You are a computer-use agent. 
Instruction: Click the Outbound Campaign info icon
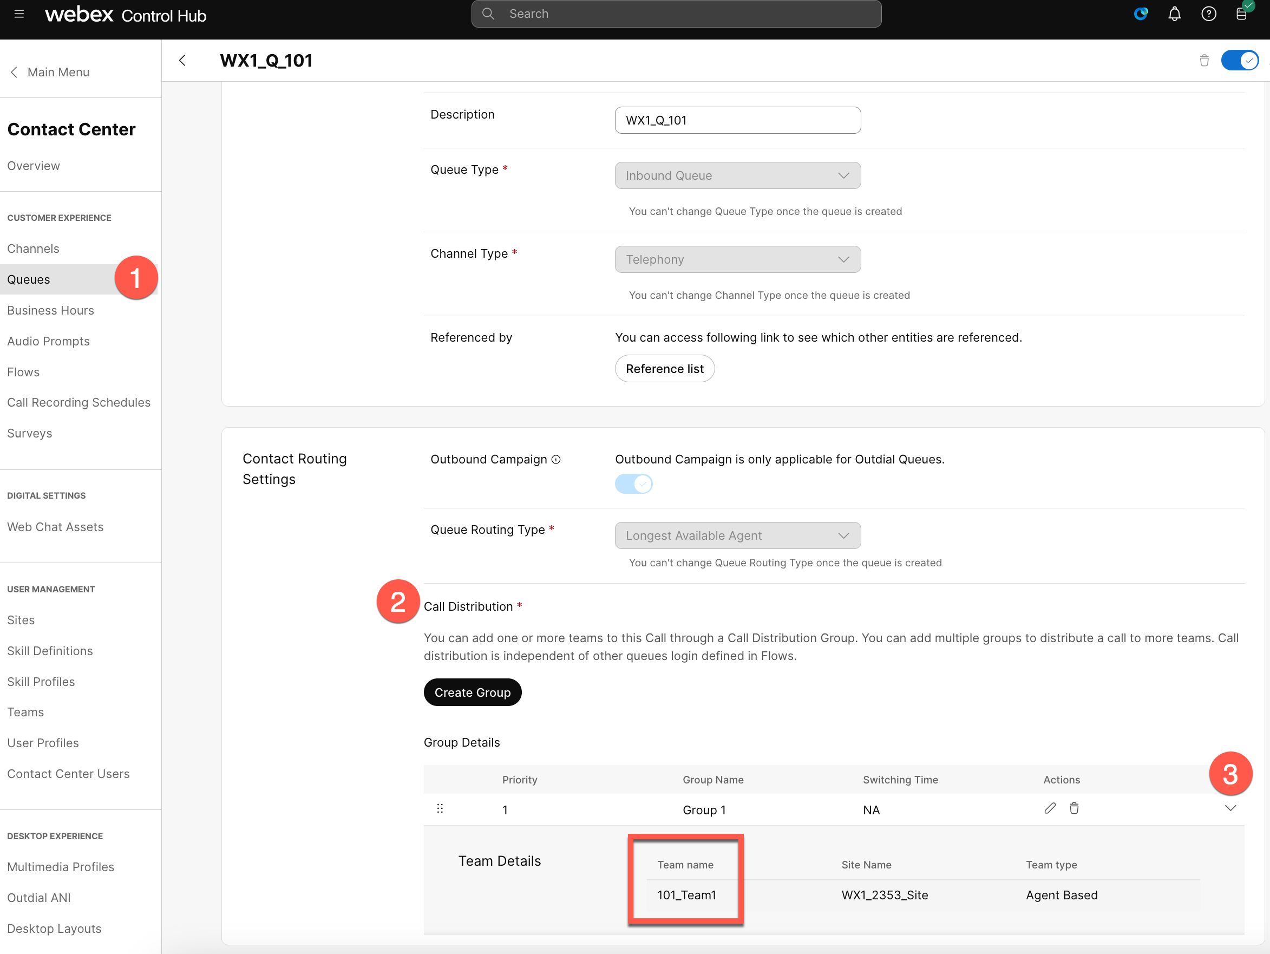click(x=556, y=460)
